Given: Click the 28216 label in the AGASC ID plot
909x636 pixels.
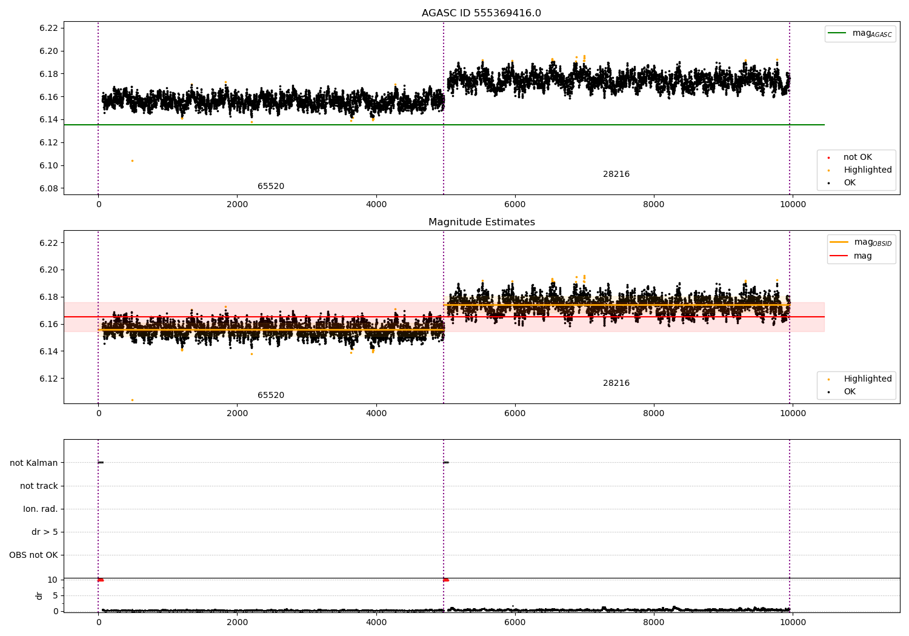Looking at the screenshot, I should click(x=616, y=174).
